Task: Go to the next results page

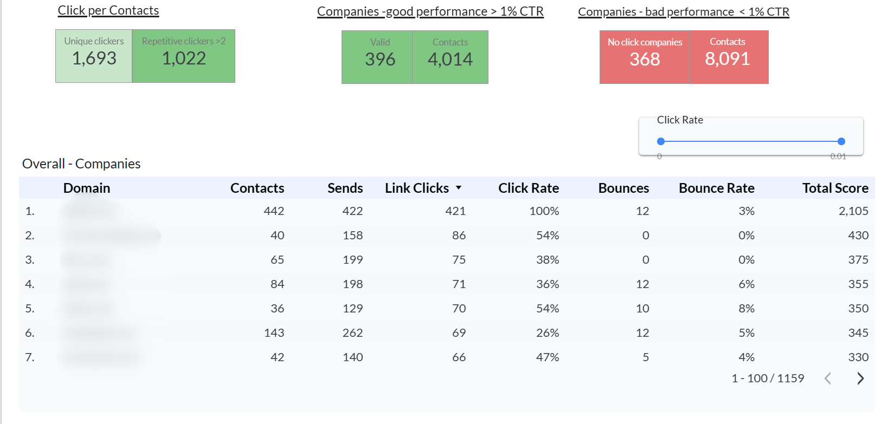Action: pos(860,379)
